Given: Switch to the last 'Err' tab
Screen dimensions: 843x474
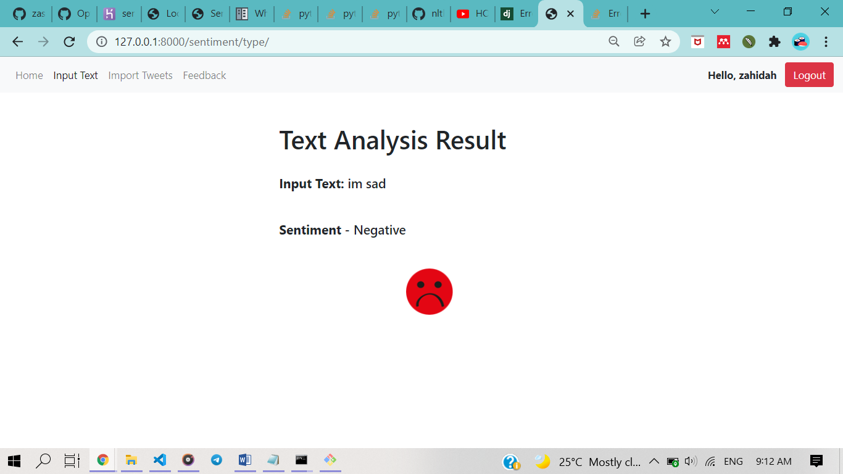Looking at the screenshot, I should 606,14.
